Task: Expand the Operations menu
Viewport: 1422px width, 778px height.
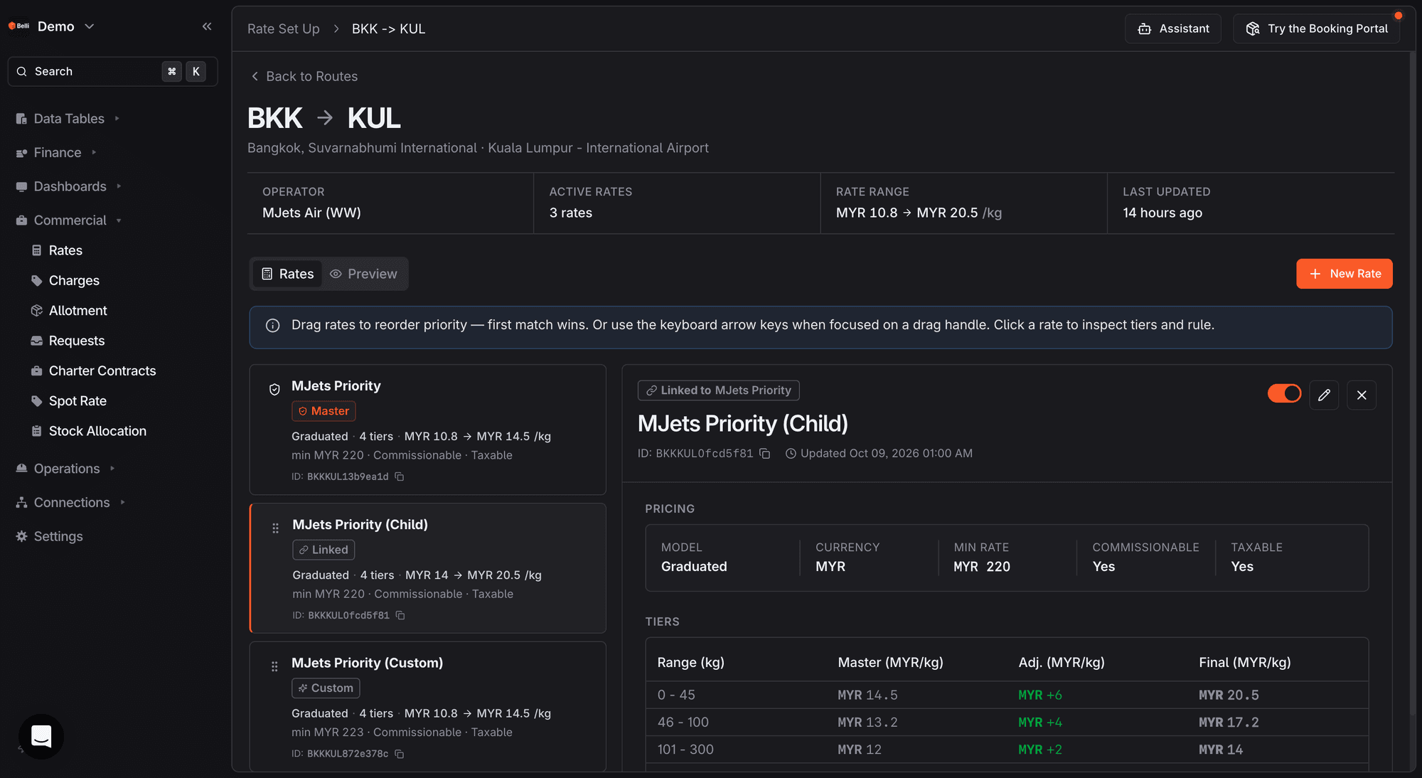Action: 66,469
